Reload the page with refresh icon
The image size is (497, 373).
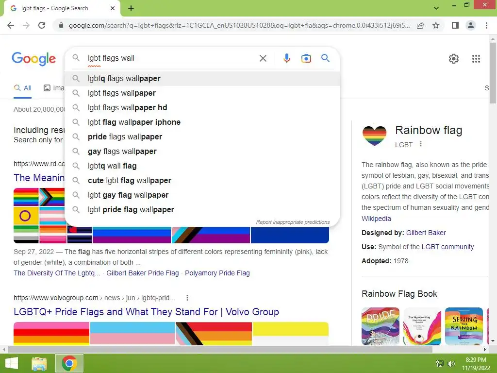coord(42,25)
